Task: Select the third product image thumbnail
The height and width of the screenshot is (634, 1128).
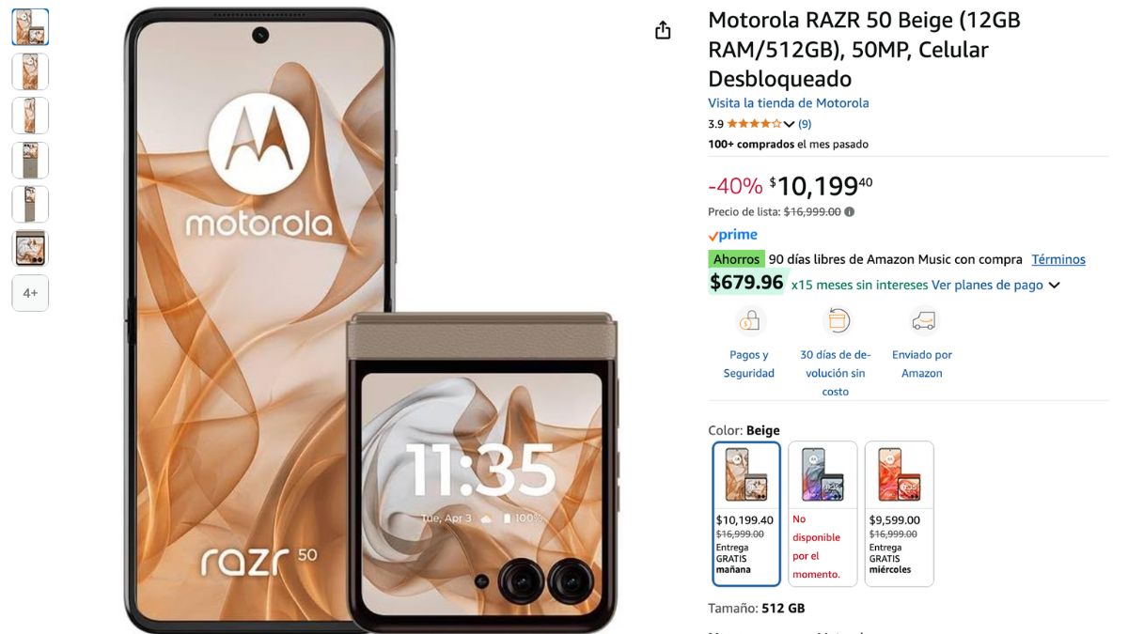Action: (30, 116)
